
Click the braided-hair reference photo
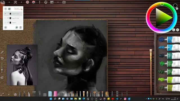tap(22, 65)
